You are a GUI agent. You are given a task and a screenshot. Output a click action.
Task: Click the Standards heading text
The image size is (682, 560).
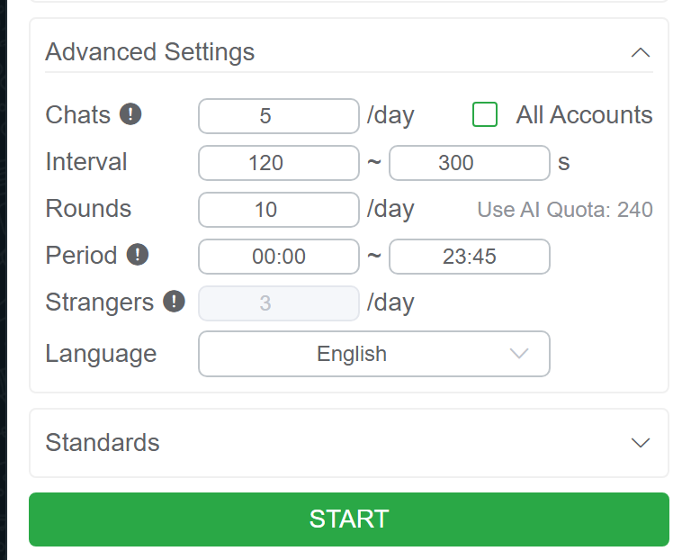tap(103, 443)
